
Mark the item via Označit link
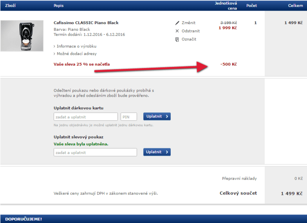189,39
